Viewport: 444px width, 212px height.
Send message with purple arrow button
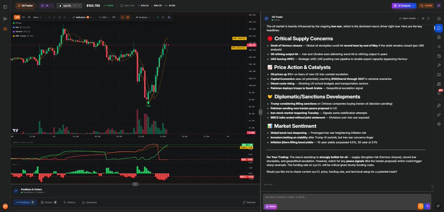(427, 206)
